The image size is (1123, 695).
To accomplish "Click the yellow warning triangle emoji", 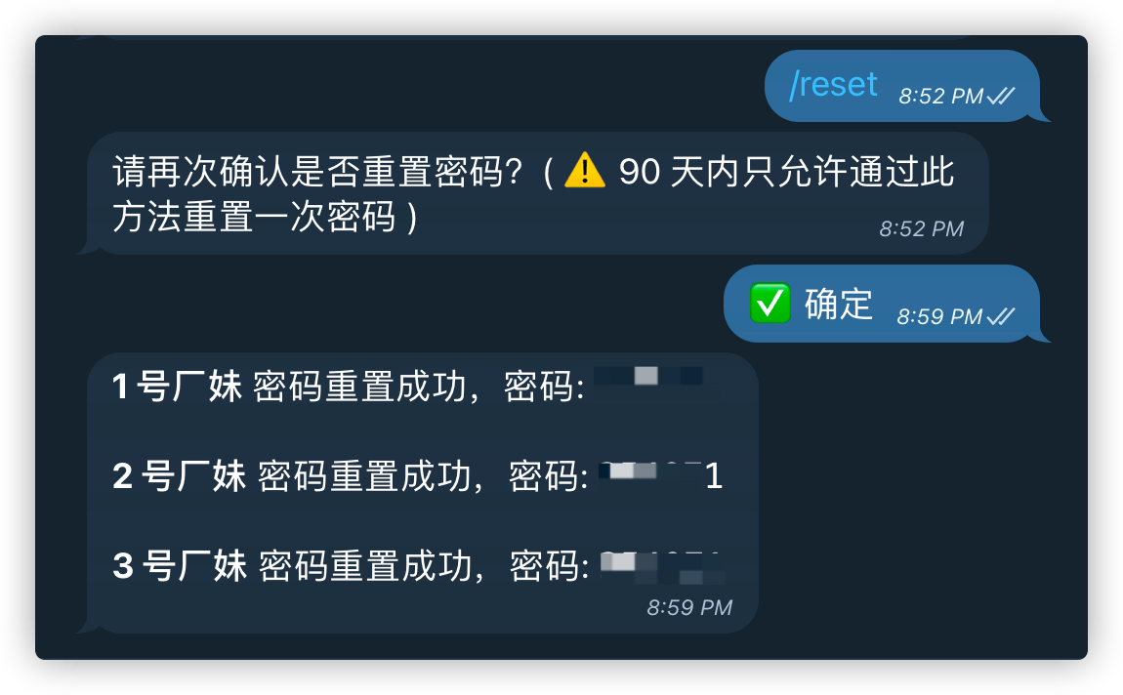I will 585,171.
